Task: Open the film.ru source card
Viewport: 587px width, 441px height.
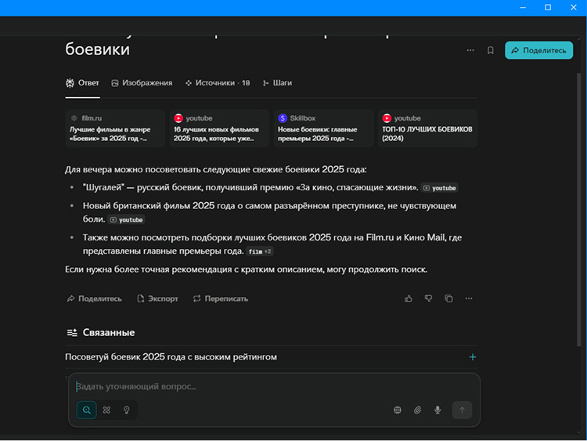Action: (x=115, y=128)
